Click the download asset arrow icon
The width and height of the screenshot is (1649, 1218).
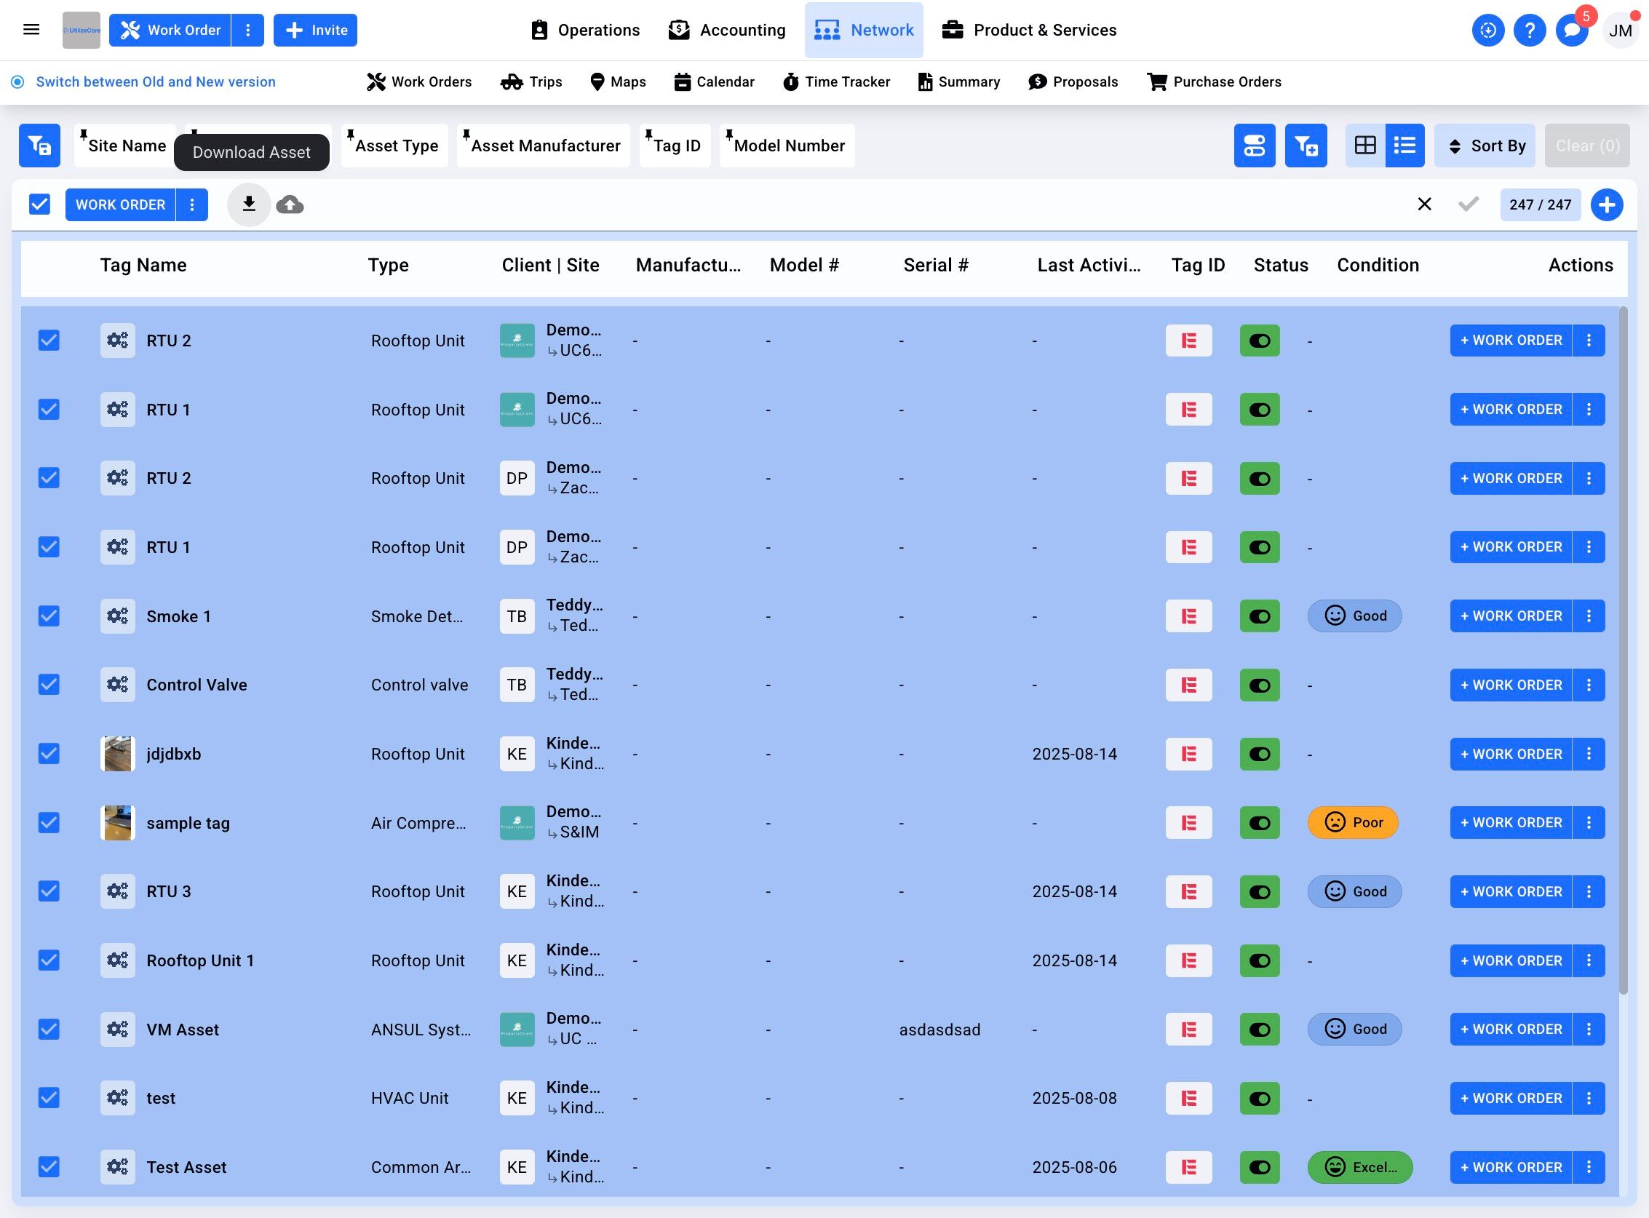[x=249, y=204]
